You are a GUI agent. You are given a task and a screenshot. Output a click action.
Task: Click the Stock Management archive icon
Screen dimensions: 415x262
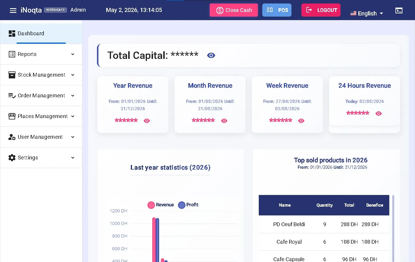[x=12, y=75]
